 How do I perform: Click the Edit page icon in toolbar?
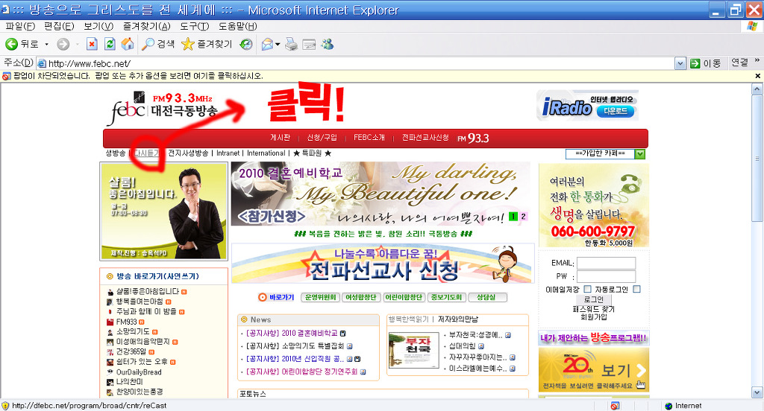coord(309,44)
